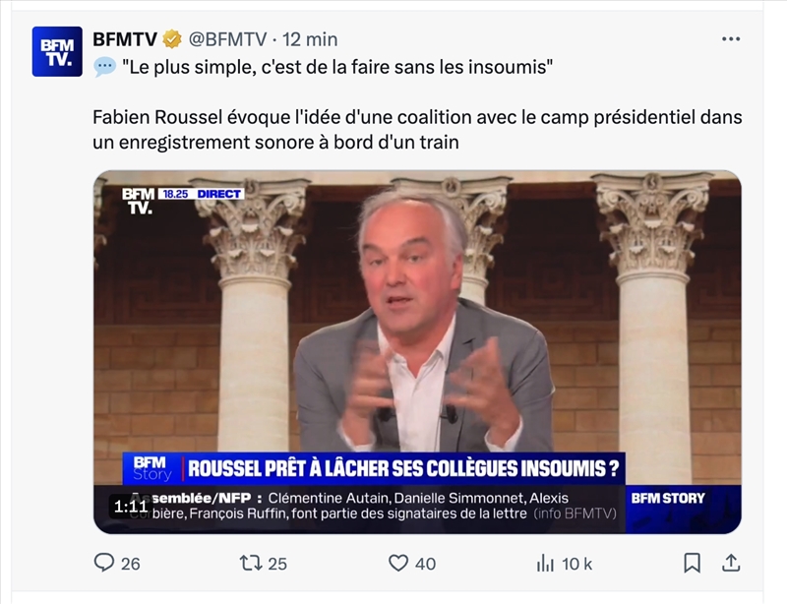Click the 10 k views count
This screenshot has width=787, height=604.
pyautogui.click(x=576, y=564)
